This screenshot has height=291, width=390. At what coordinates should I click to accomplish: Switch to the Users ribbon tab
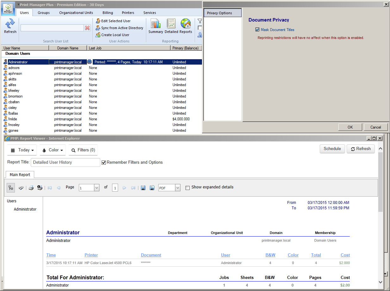coord(24,13)
